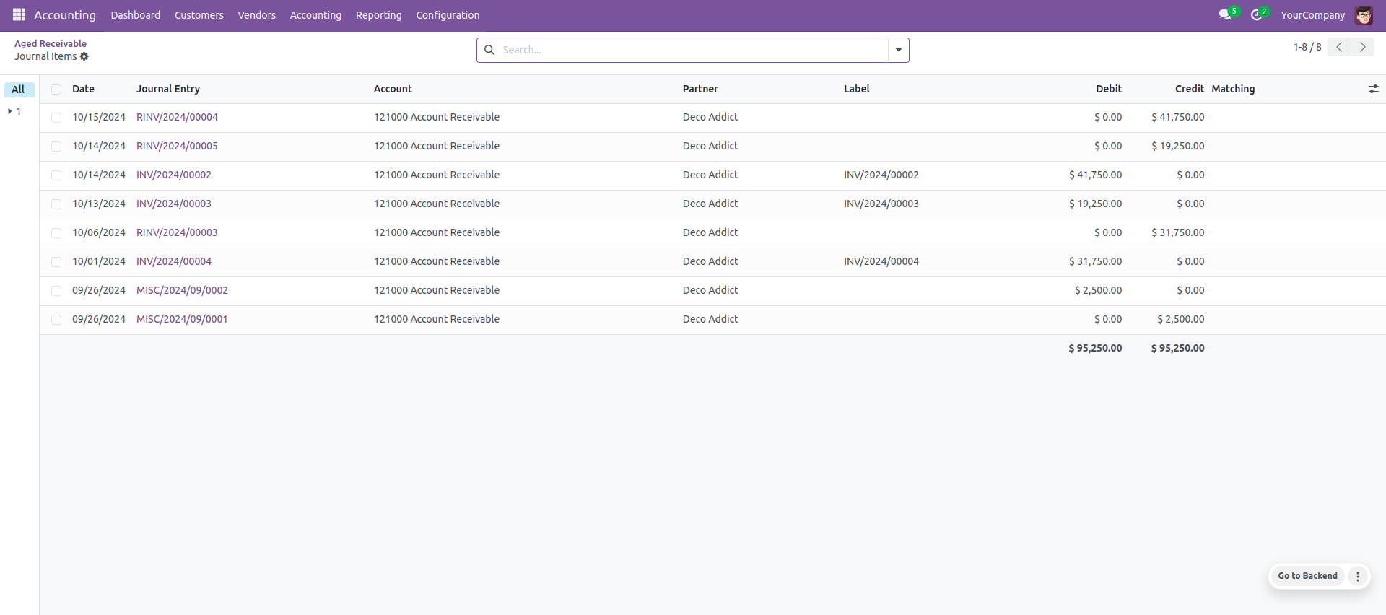Open the apps grid menu icon
This screenshot has height=615, width=1386.
(19, 15)
